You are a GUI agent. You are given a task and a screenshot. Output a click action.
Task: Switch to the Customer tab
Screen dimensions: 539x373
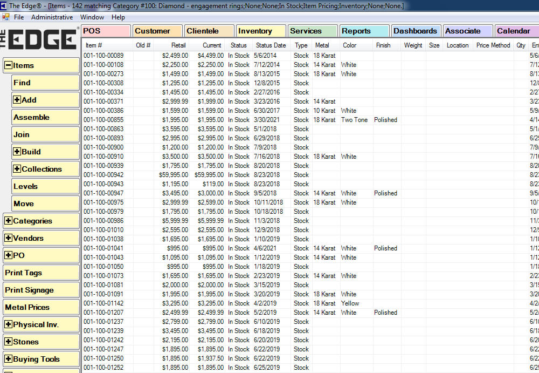(157, 31)
